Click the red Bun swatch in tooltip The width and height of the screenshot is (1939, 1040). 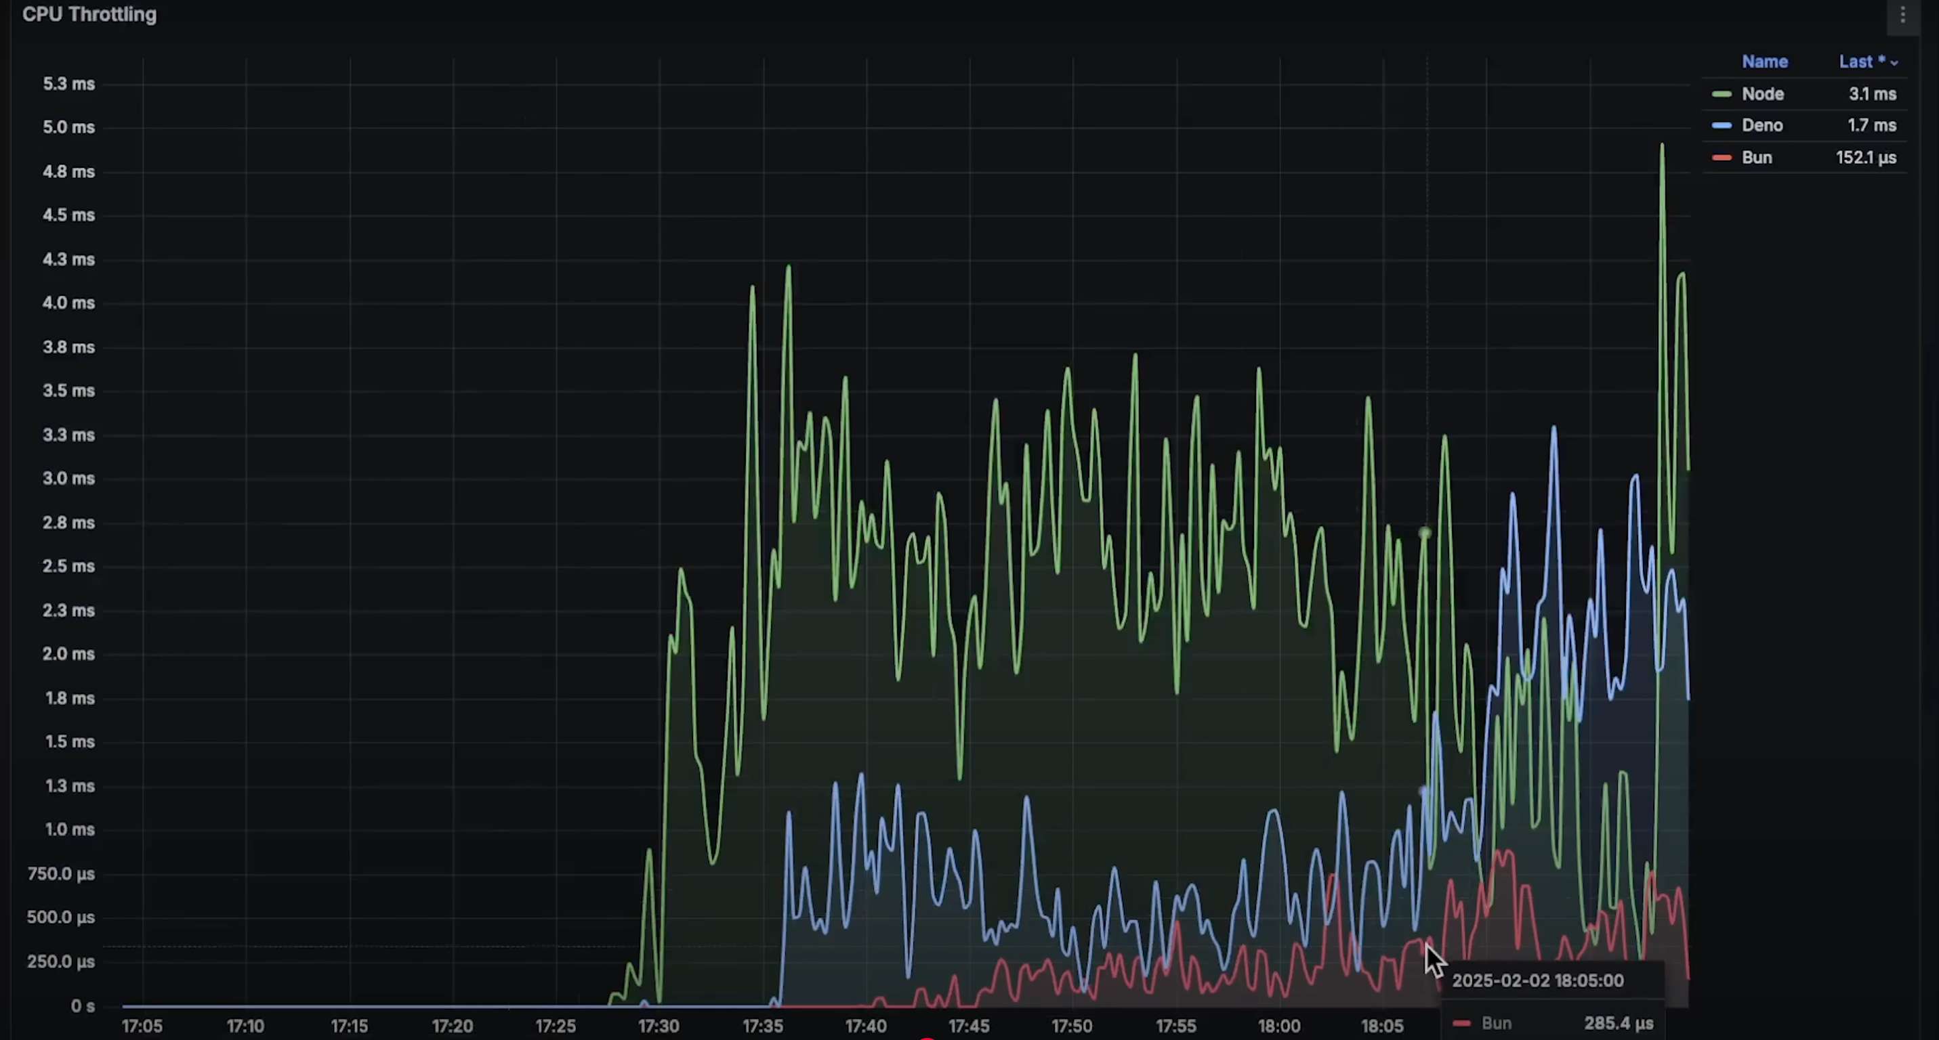(1461, 1024)
